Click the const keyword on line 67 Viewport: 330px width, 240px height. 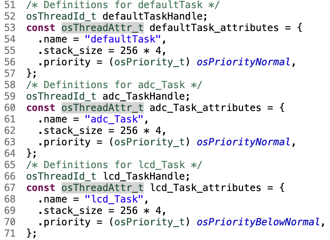tap(41, 188)
